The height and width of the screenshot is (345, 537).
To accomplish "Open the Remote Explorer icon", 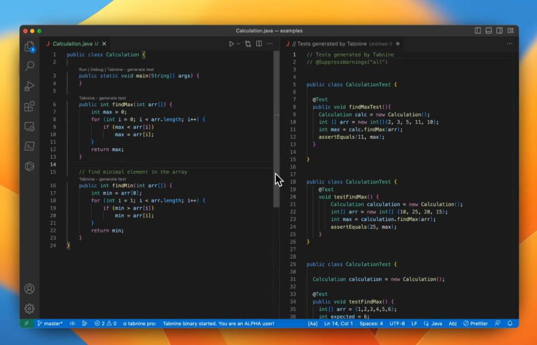I will pos(29,126).
